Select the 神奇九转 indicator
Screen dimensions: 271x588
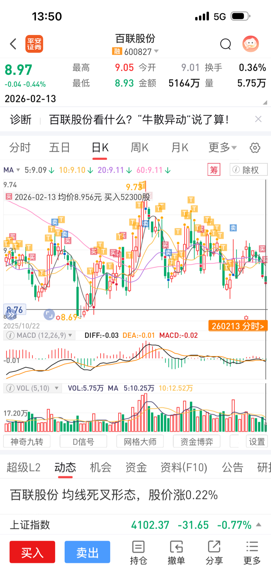pos(27,442)
